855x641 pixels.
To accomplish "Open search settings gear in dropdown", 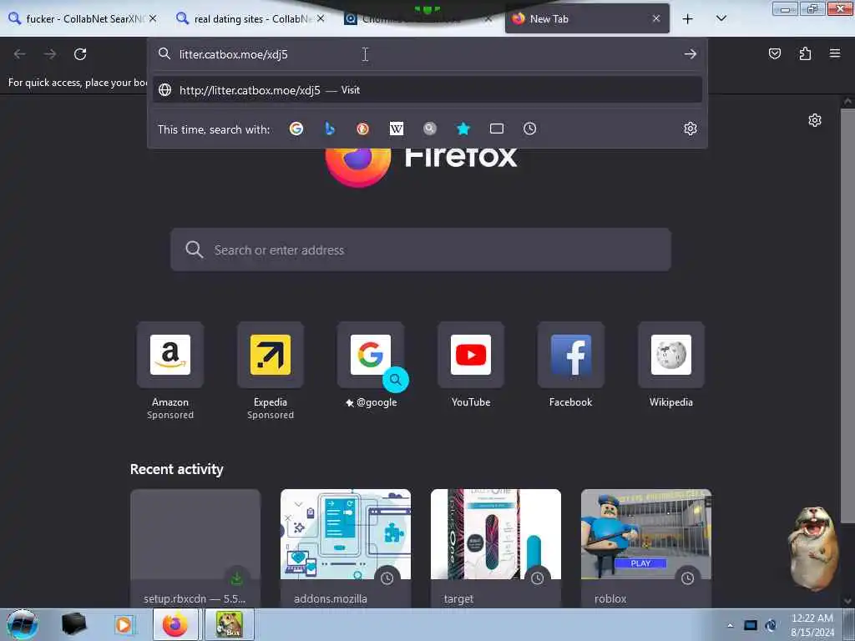I will (x=691, y=129).
